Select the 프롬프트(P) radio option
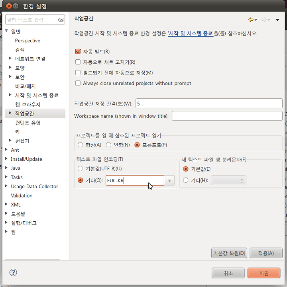The width and height of the screenshot is (287, 287). [x=137, y=145]
